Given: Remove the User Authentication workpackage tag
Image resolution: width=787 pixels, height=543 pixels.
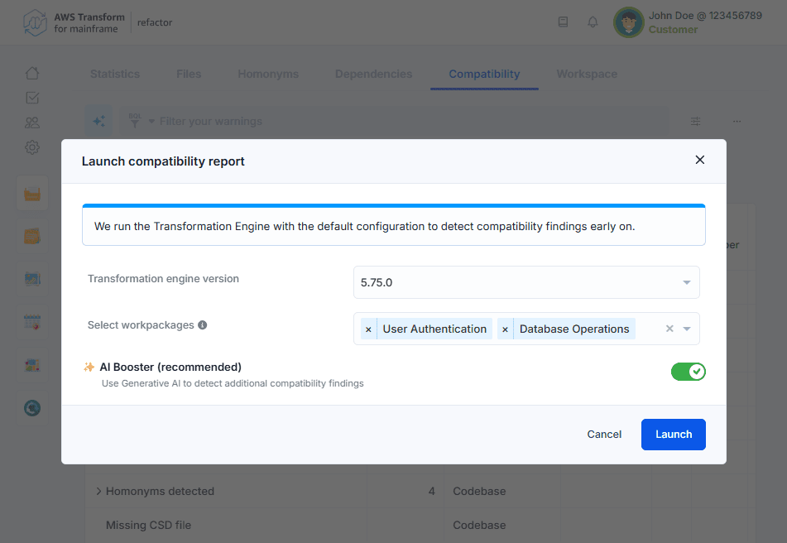Looking at the screenshot, I should point(368,329).
